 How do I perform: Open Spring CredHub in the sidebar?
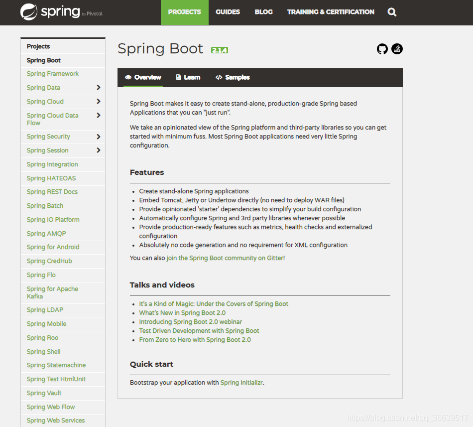(49, 261)
